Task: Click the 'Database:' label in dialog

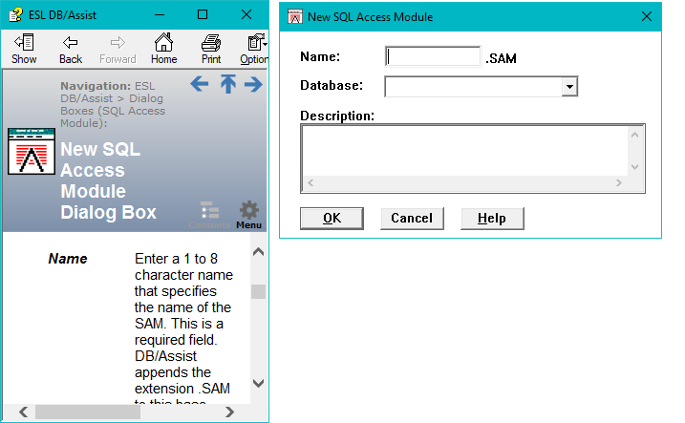Action: point(332,86)
